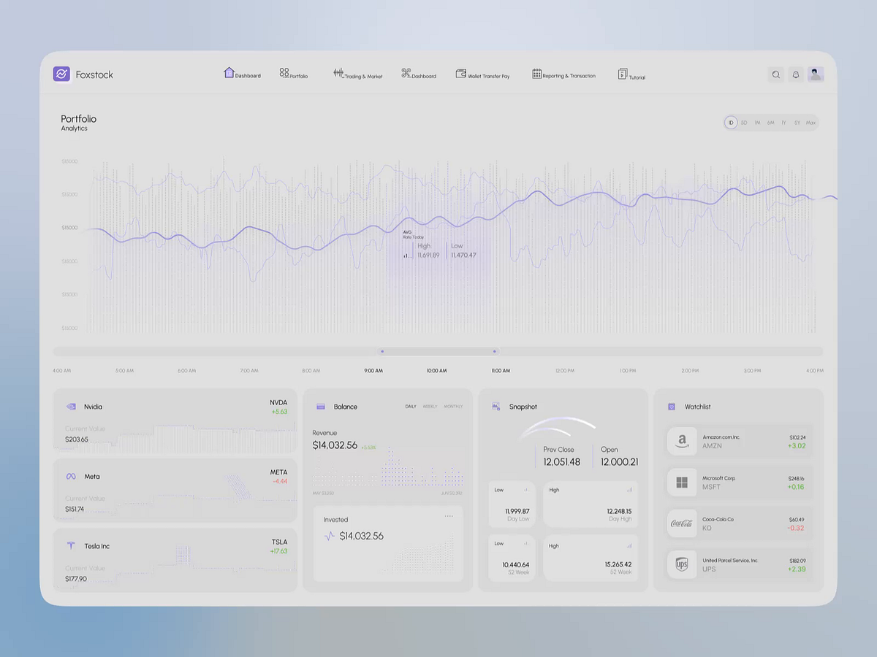Click Meta current value $151.74
Image resolution: width=877 pixels, height=657 pixels.
point(75,509)
